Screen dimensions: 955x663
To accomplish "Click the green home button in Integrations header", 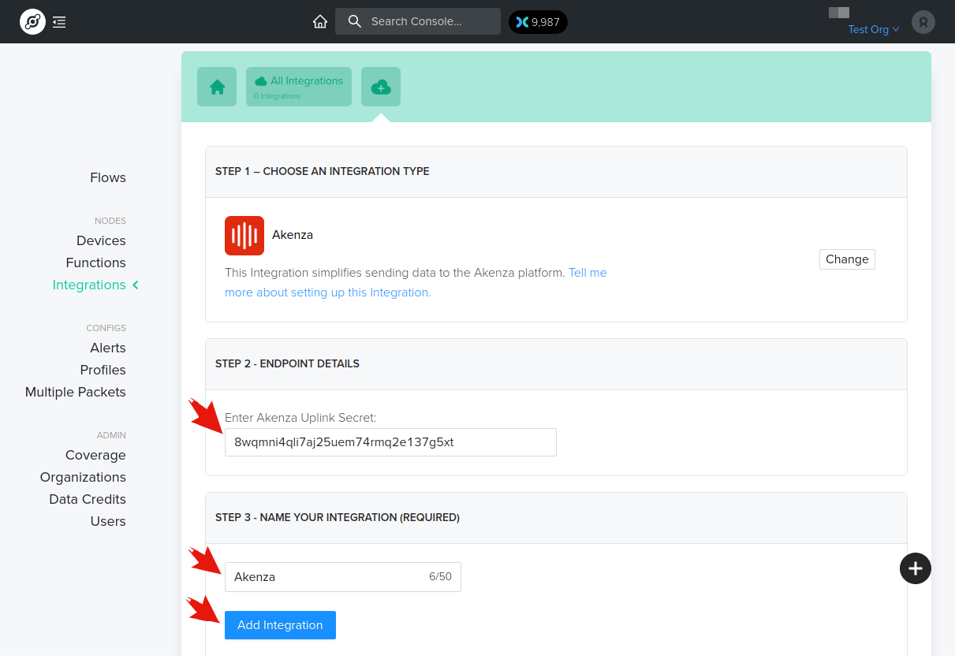I will coord(217,87).
